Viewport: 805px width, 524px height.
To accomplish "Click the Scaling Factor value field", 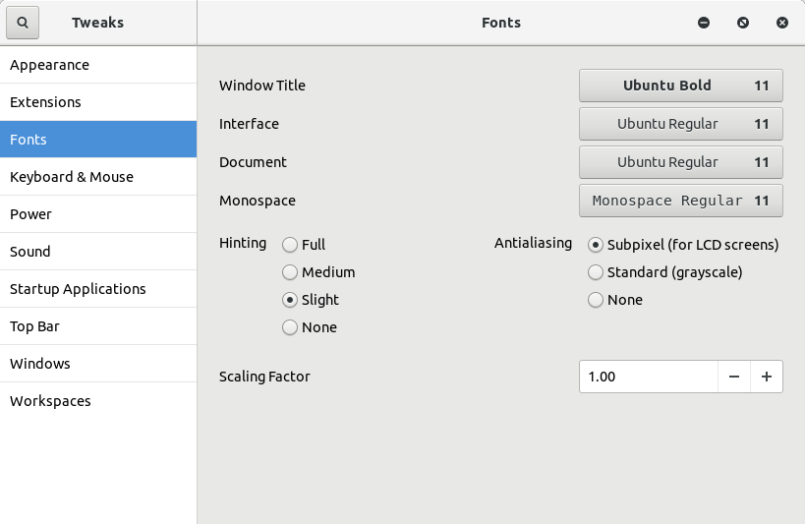I will (649, 377).
